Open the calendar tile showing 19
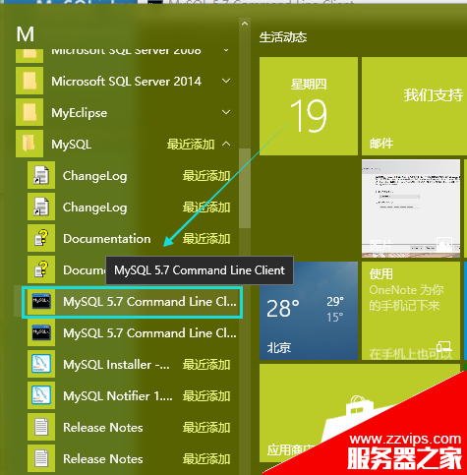The image size is (467, 475). tap(309, 106)
